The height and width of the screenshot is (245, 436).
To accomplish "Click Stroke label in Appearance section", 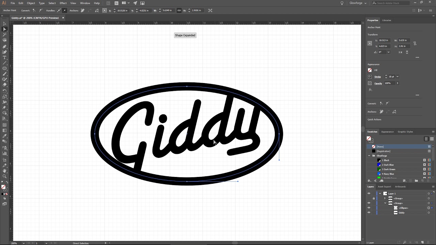I will point(377,77).
